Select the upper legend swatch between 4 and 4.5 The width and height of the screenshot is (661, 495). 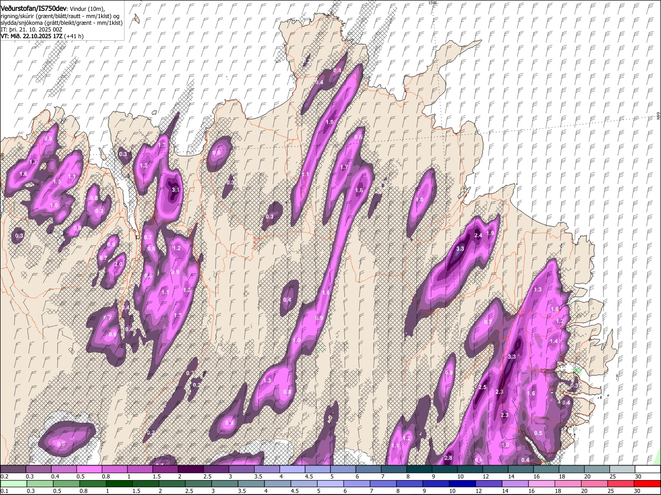click(x=292, y=469)
